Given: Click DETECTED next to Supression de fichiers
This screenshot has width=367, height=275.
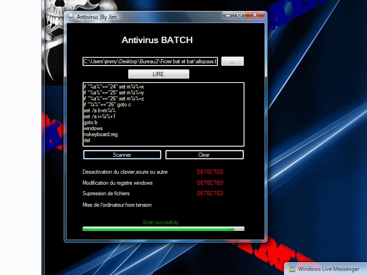Looking at the screenshot, I should [210, 193].
